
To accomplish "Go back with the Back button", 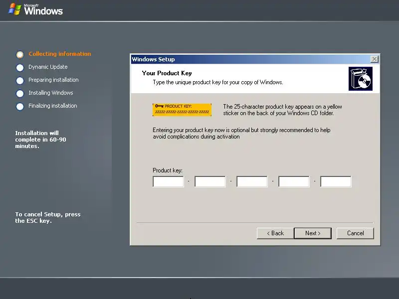I will 275,233.
